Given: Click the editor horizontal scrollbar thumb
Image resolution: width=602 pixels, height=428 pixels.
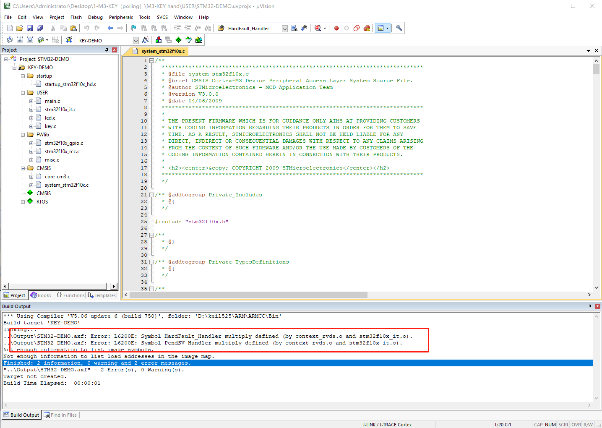Looking at the screenshot, I should [x=248, y=295].
